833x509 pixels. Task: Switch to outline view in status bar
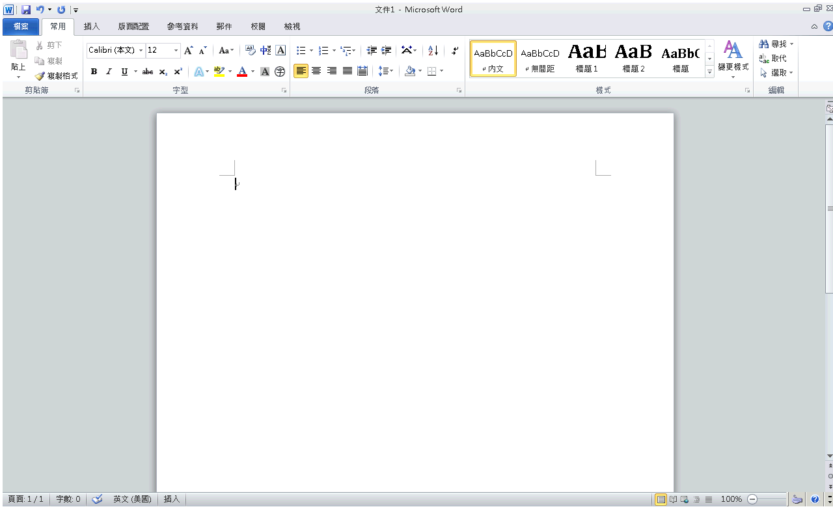pyautogui.click(x=696, y=499)
